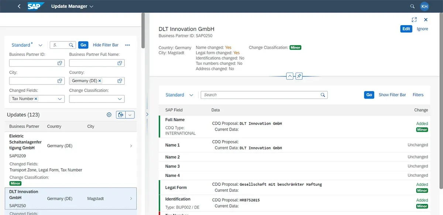
Task: Select the Name 2 field row
Action: 295,157
